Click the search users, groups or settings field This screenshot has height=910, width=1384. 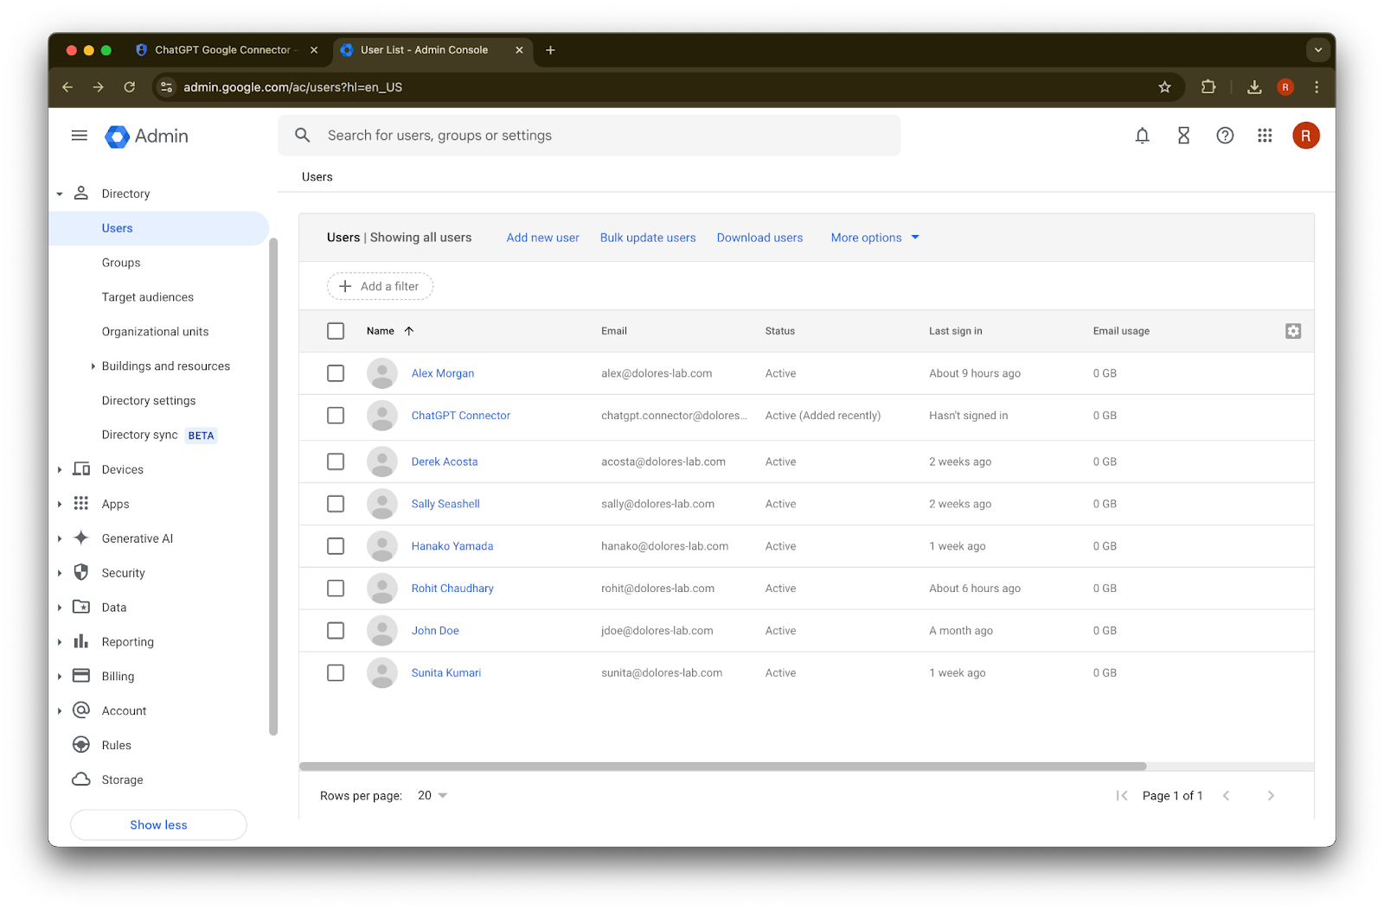(x=589, y=136)
